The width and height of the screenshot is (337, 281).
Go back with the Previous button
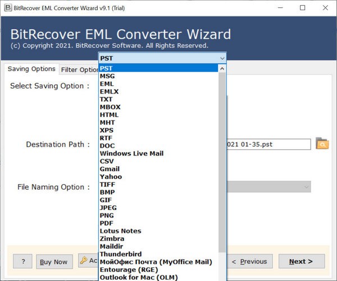tap(249, 261)
